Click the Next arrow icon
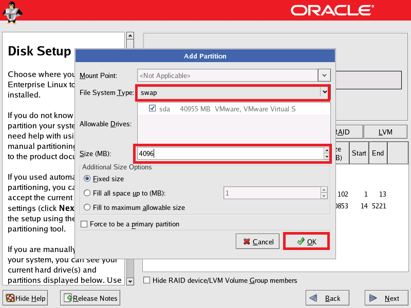 [x=373, y=298]
